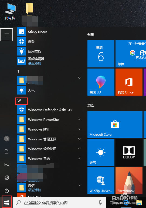Click the letter W group header

click(x=19, y=101)
